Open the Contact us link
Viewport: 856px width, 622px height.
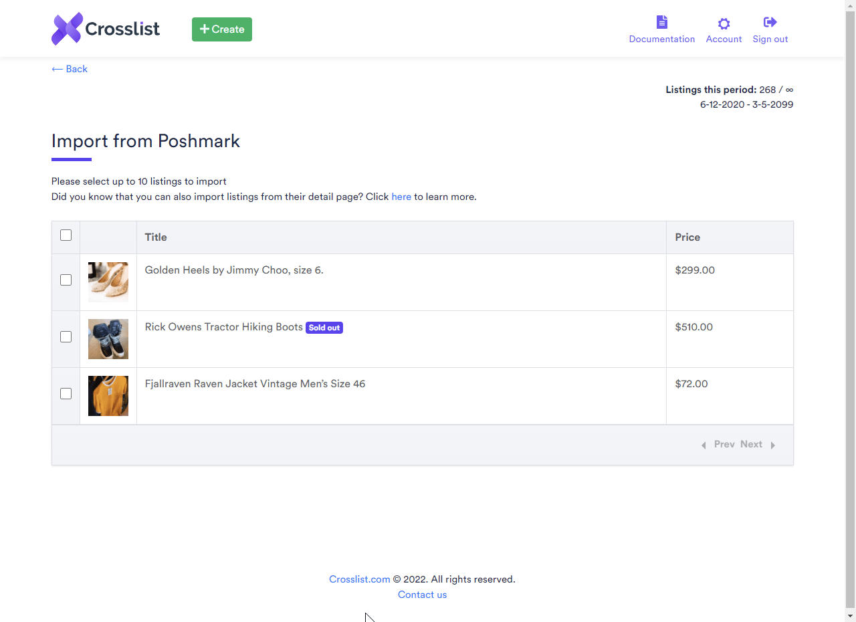point(422,595)
